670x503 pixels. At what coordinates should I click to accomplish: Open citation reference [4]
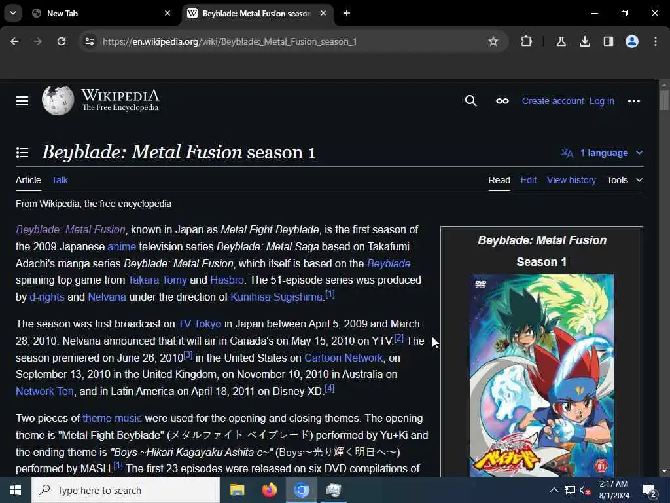pyautogui.click(x=330, y=388)
